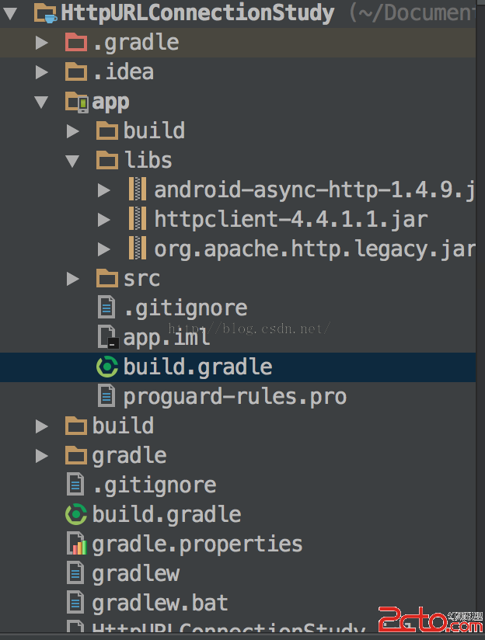Click the proguard-rules.pro file icon
Screen dimensions: 485x640
pyautogui.click(x=106, y=396)
